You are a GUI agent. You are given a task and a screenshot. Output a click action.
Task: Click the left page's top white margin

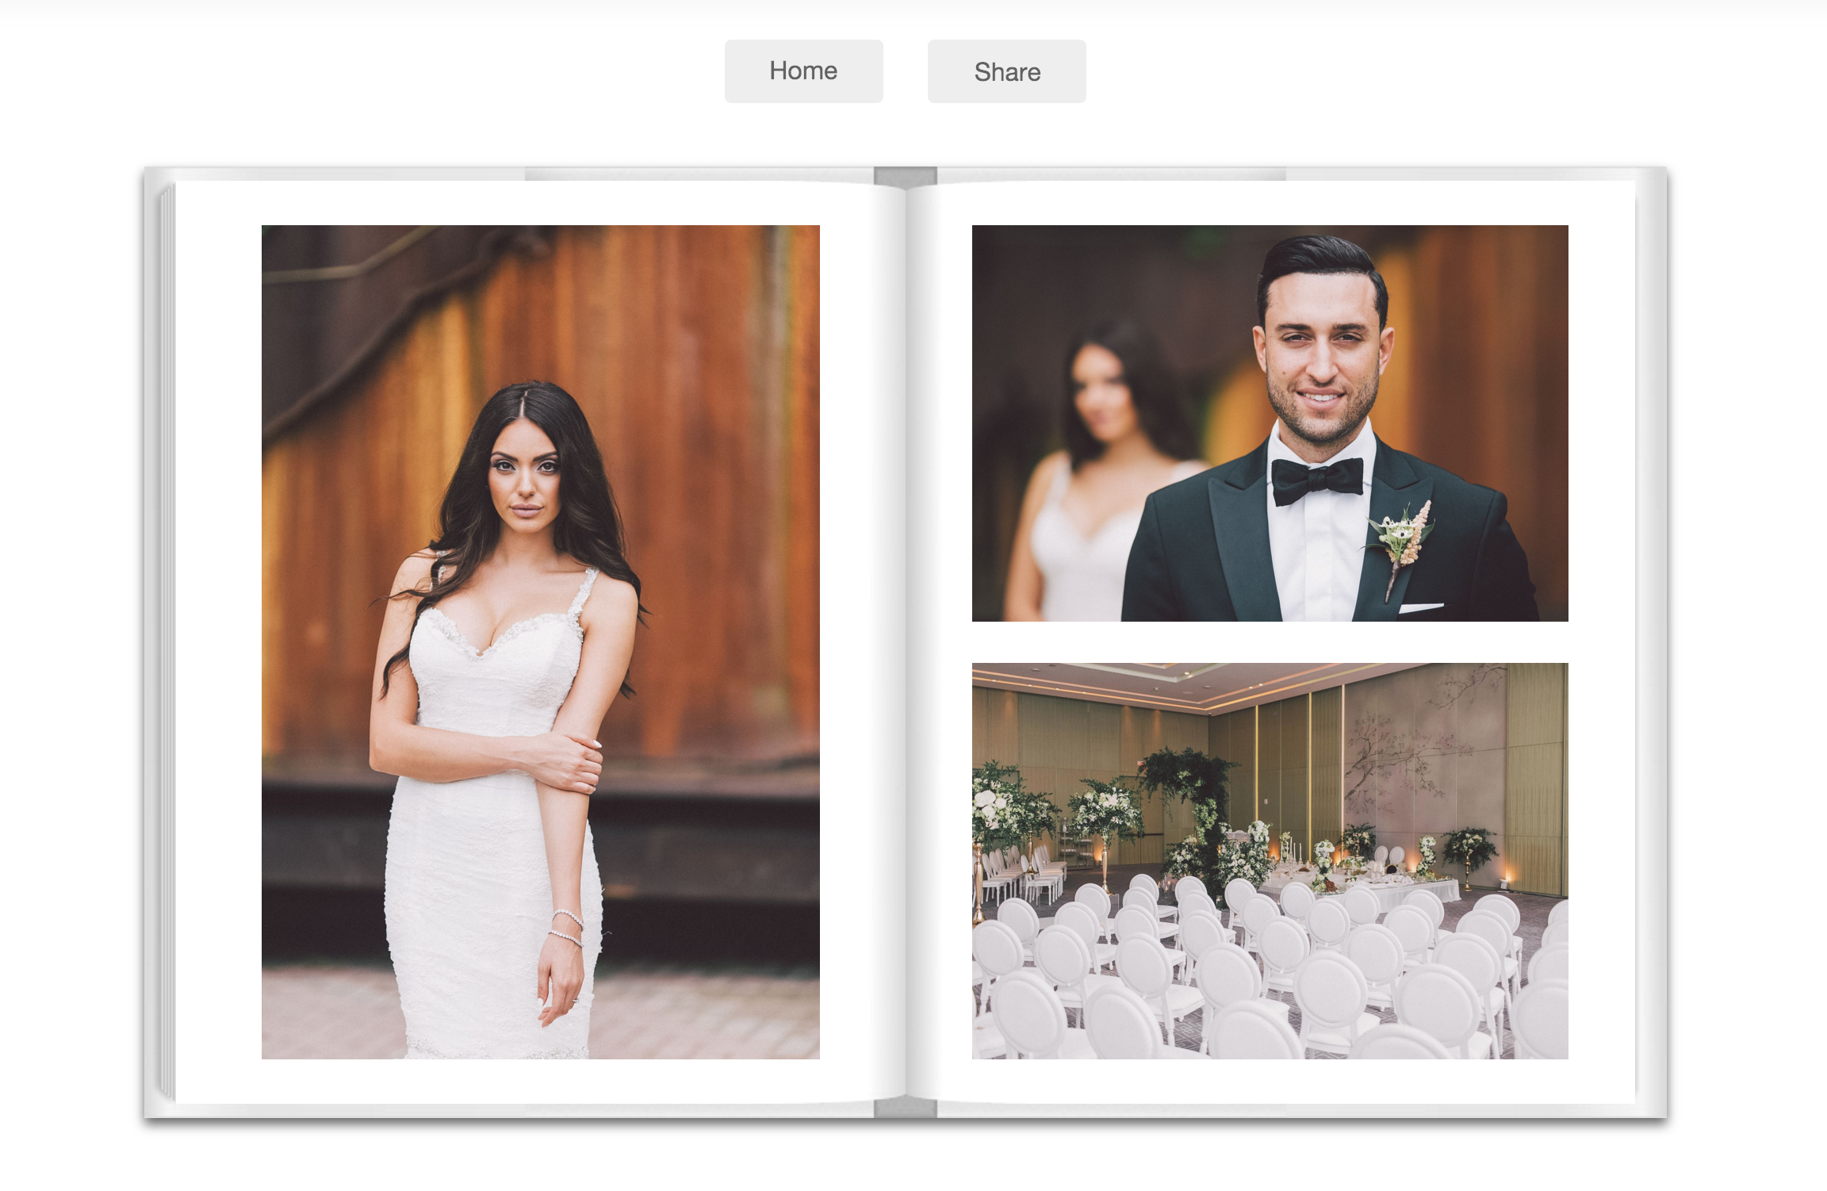[540, 203]
